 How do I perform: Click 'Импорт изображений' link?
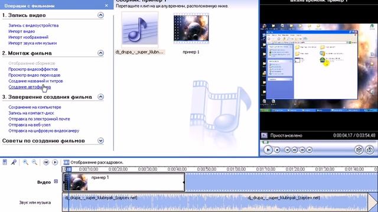click(x=28, y=37)
